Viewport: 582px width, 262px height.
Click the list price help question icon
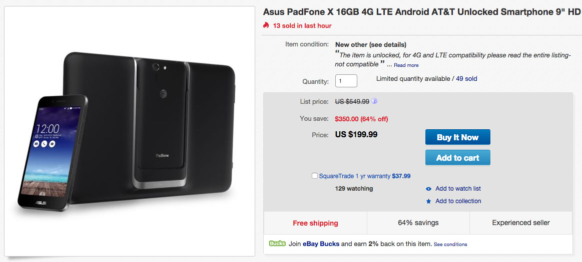pyautogui.click(x=374, y=101)
